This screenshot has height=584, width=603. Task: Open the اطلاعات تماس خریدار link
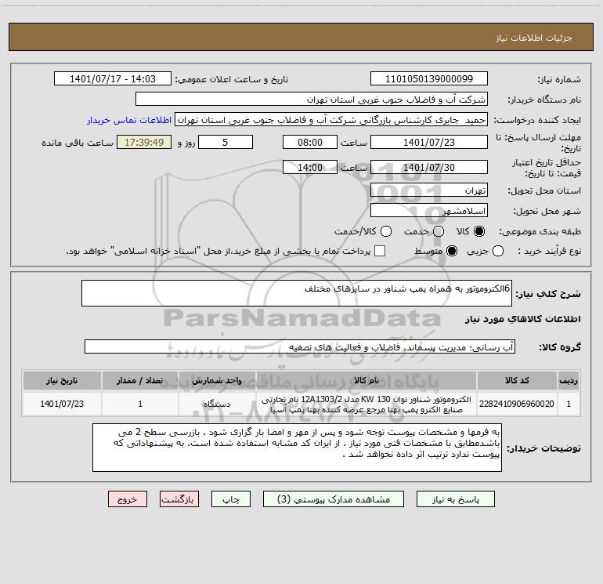click(129, 120)
